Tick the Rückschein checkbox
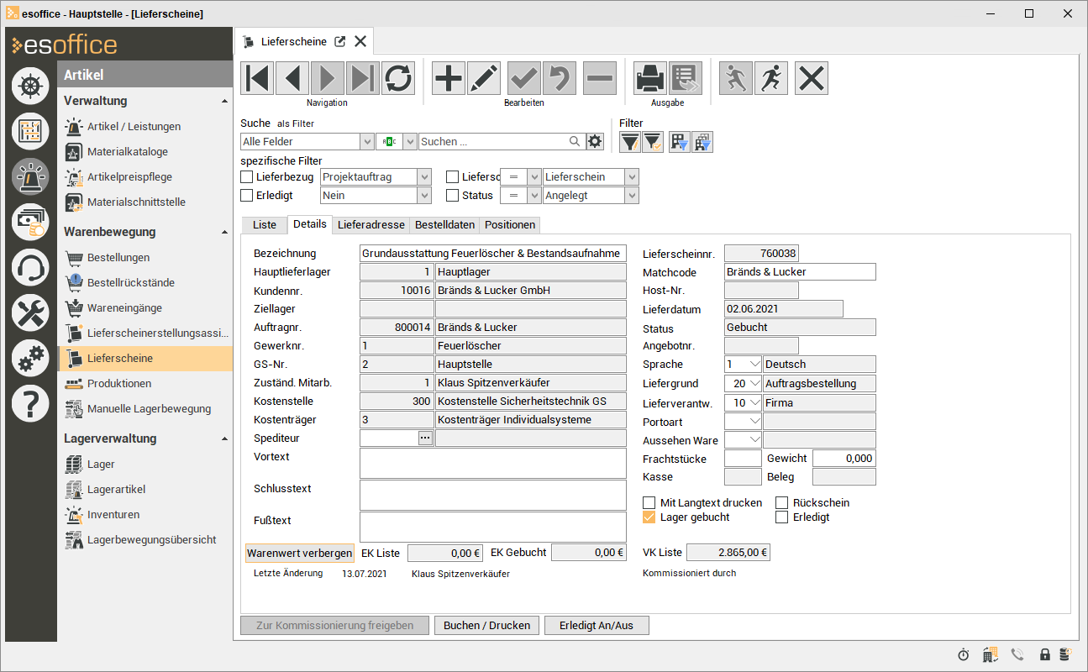This screenshot has width=1088, height=672. point(782,502)
